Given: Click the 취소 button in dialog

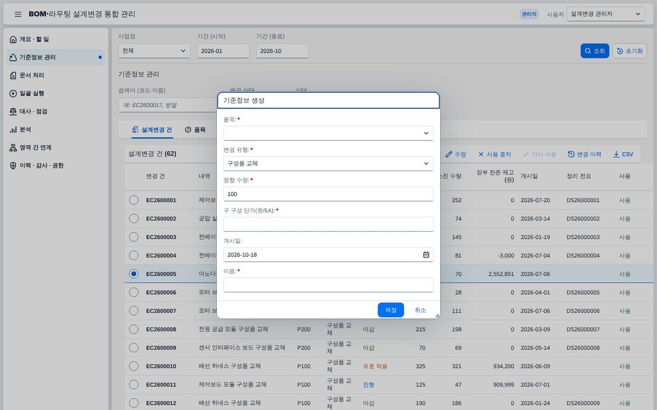Looking at the screenshot, I should (x=420, y=310).
